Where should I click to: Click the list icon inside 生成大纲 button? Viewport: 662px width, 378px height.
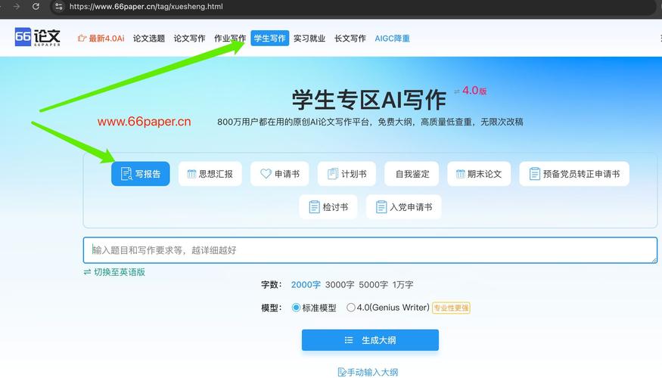349,340
